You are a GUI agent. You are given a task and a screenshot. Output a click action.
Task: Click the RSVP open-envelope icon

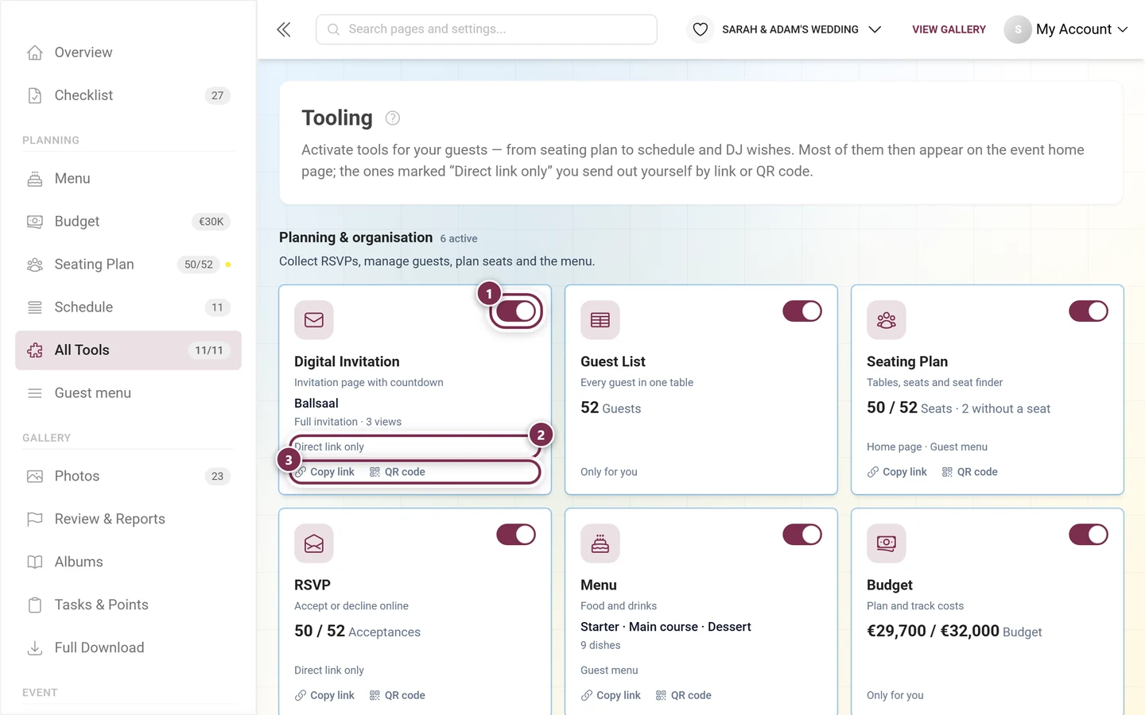point(314,543)
